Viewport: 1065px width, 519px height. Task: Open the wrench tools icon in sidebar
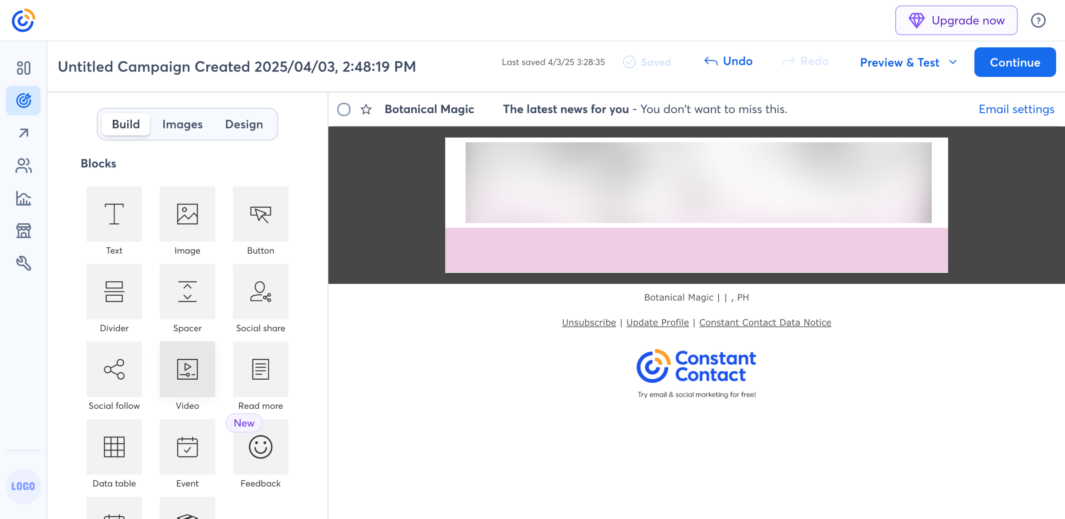point(23,263)
